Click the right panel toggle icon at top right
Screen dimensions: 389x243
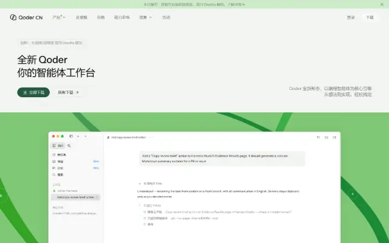point(334,137)
